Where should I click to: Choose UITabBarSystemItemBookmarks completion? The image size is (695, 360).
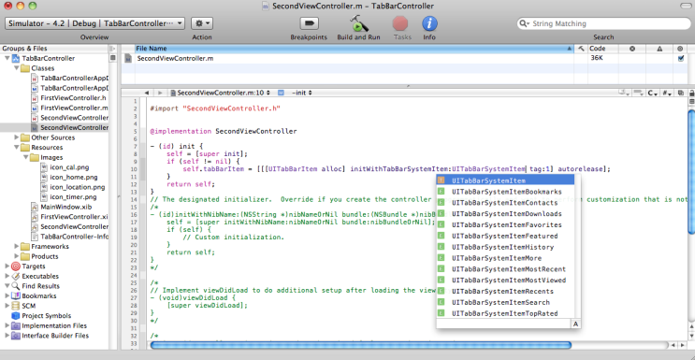[505, 192]
